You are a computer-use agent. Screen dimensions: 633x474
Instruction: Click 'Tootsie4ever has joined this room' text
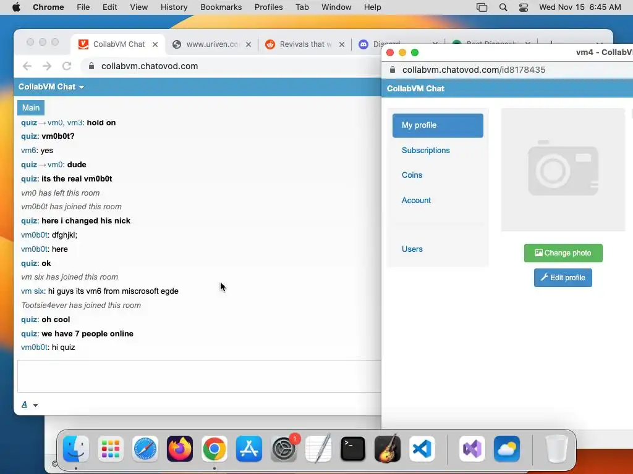(x=81, y=305)
